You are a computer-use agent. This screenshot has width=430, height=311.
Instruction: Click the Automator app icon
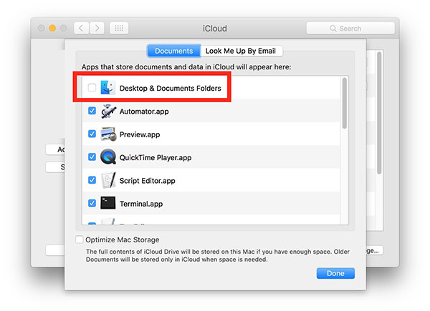(108, 111)
